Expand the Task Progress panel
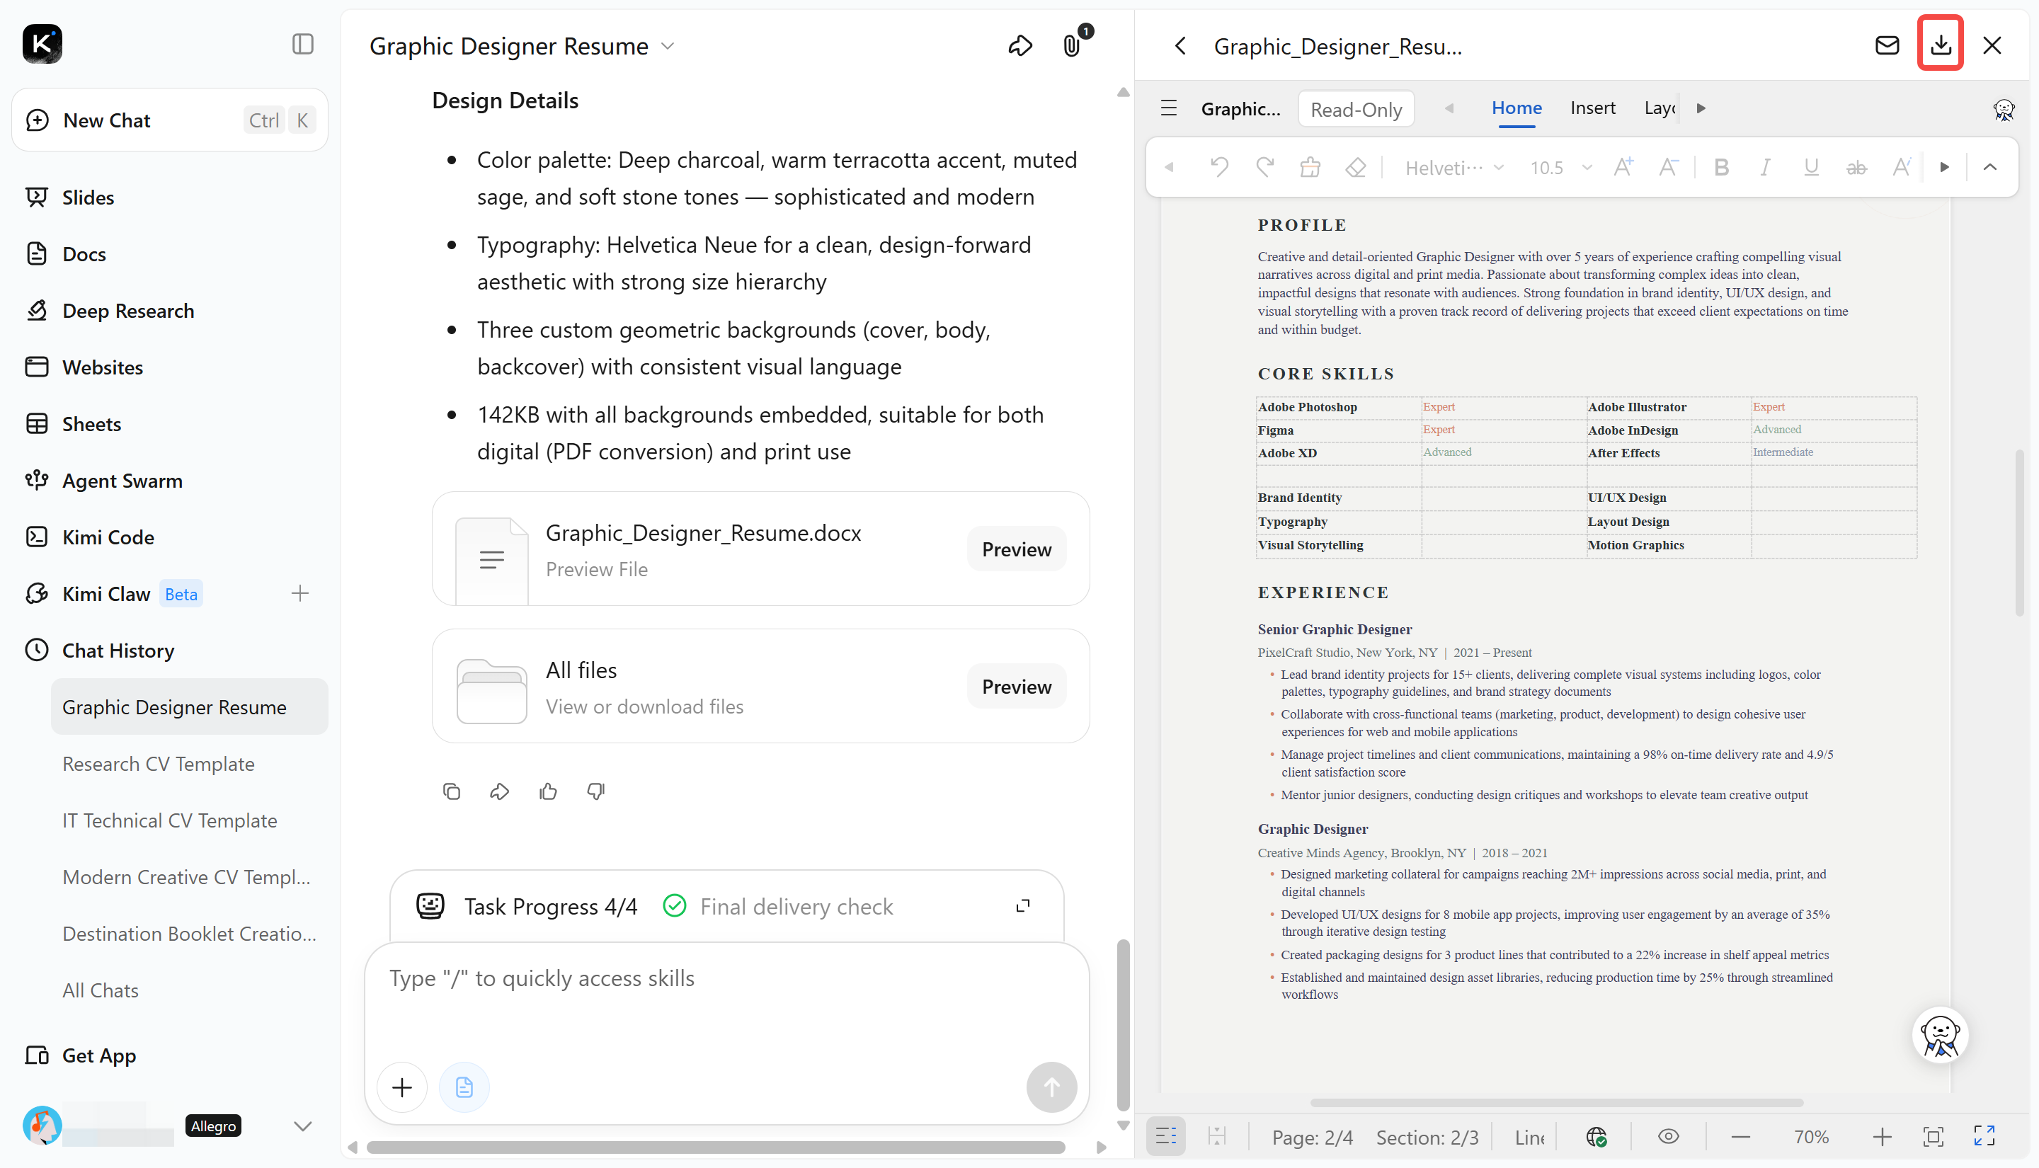This screenshot has height=1168, width=2039. [1023, 905]
